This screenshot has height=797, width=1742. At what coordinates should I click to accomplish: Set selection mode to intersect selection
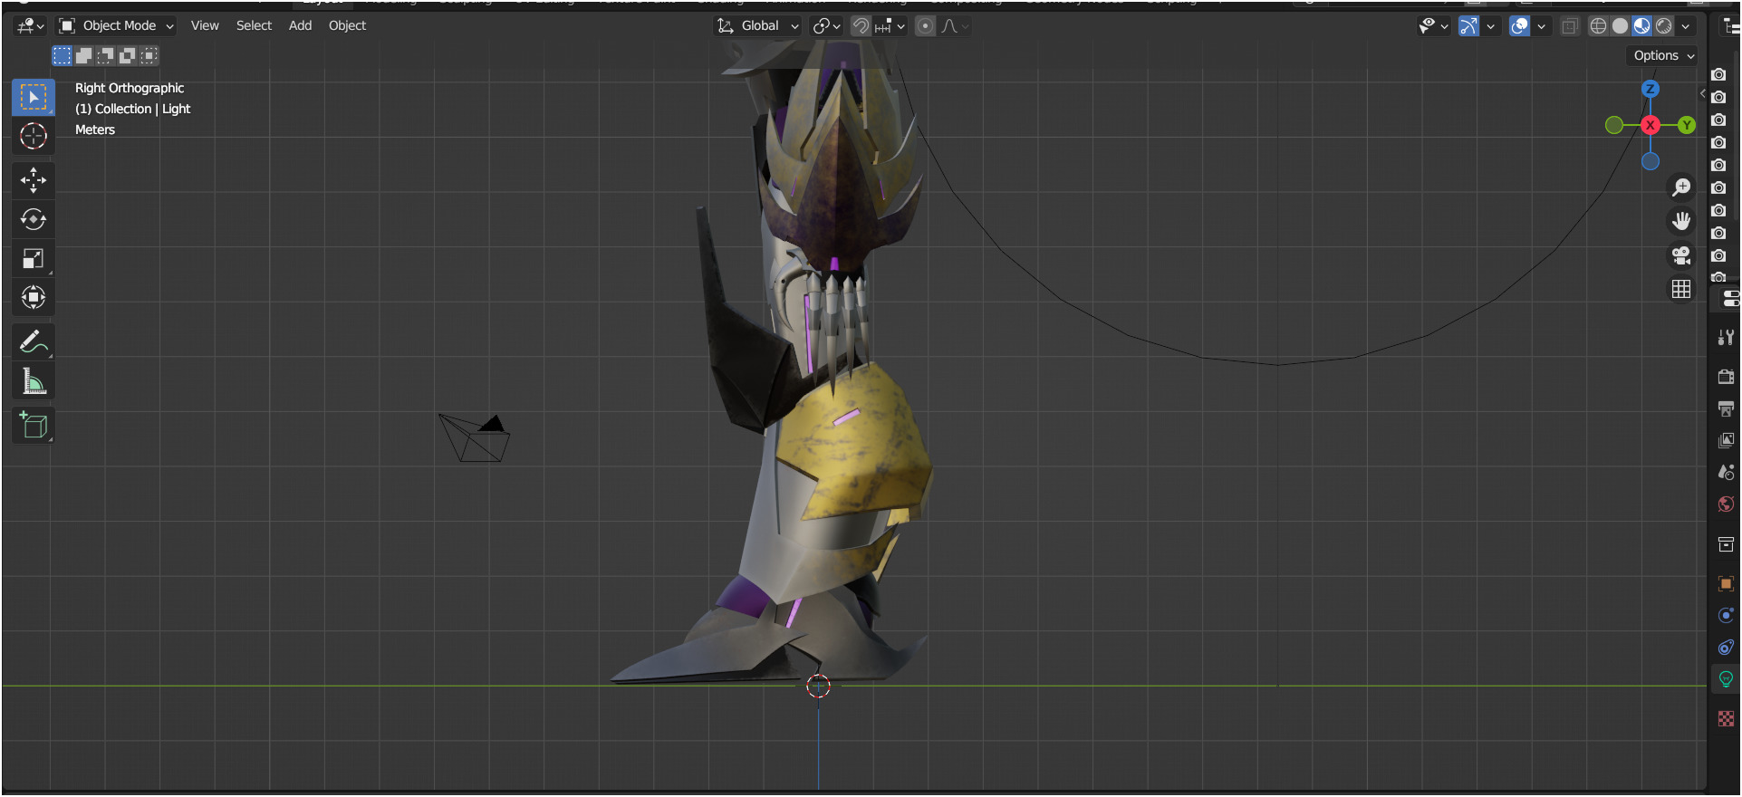(149, 55)
